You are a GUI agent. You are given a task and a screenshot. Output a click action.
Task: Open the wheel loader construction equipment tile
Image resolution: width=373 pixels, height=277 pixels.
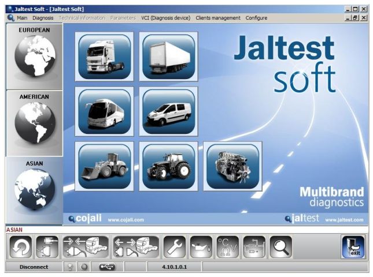[105, 166]
